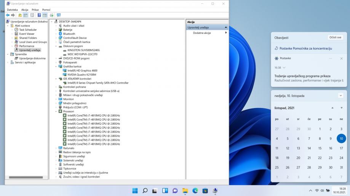Viewport: 350px width, 196px height.
Task: Open Microsoft Edge from the taskbar
Action: pos(195,191)
